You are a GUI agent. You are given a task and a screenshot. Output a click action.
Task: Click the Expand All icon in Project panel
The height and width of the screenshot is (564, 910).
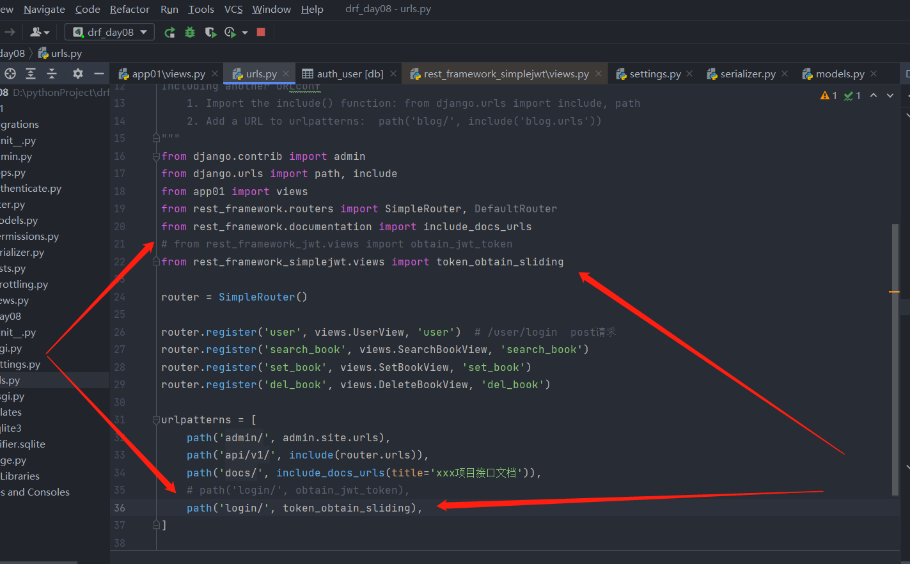[x=31, y=74]
